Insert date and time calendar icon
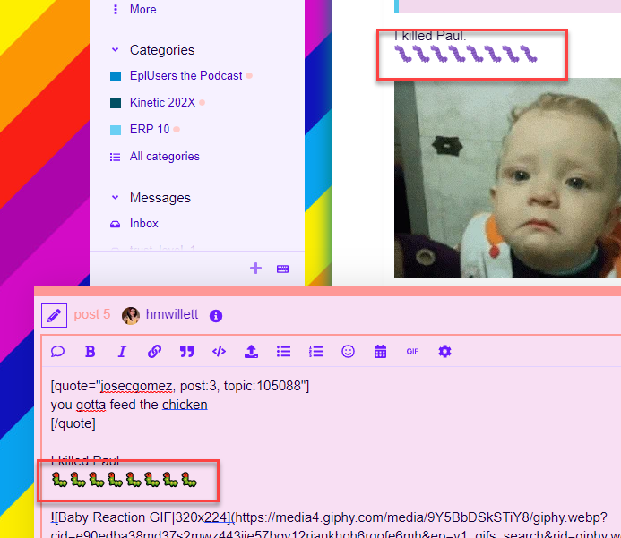The width and height of the screenshot is (621, 538). coord(380,351)
